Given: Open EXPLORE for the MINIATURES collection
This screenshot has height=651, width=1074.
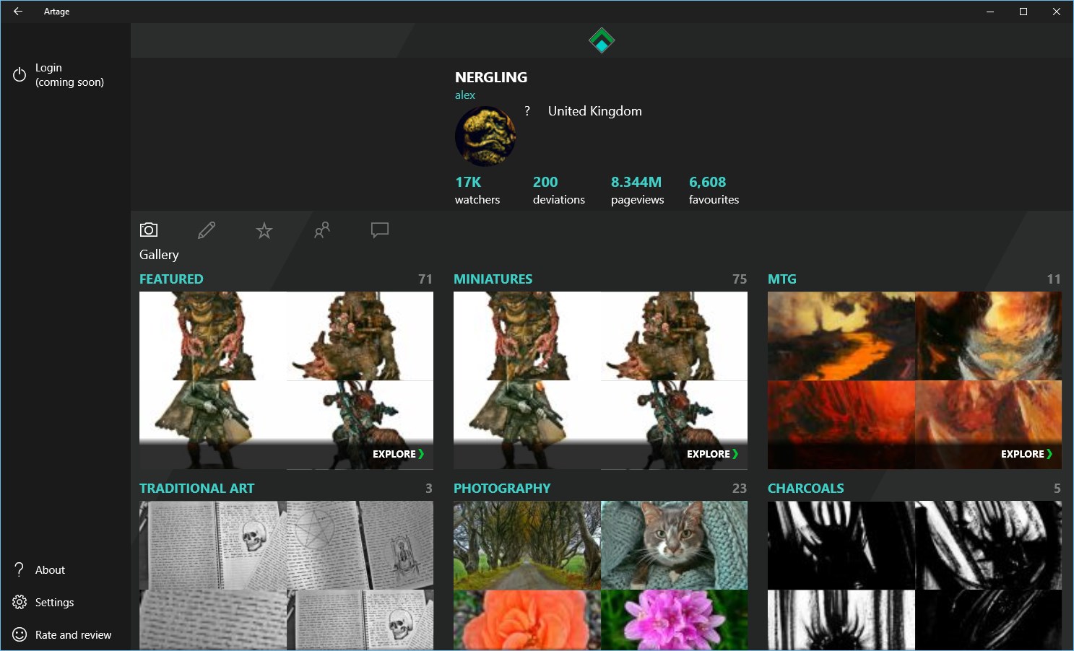Looking at the screenshot, I should click(x=711, y=453).
